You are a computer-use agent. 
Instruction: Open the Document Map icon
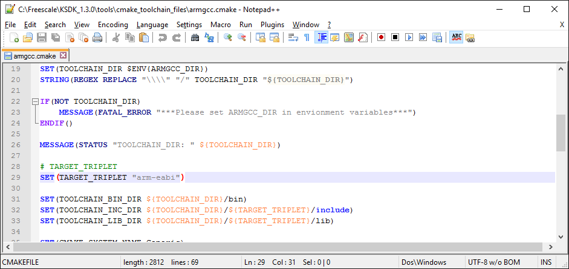pyautogui.click(x=348, y=37)
